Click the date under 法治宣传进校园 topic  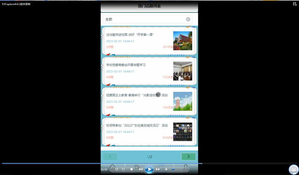[120, 41]
